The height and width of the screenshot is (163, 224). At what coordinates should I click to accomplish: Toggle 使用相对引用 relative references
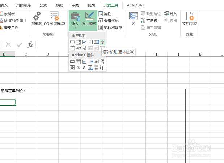pyautogui.click(x=13, y=21)
